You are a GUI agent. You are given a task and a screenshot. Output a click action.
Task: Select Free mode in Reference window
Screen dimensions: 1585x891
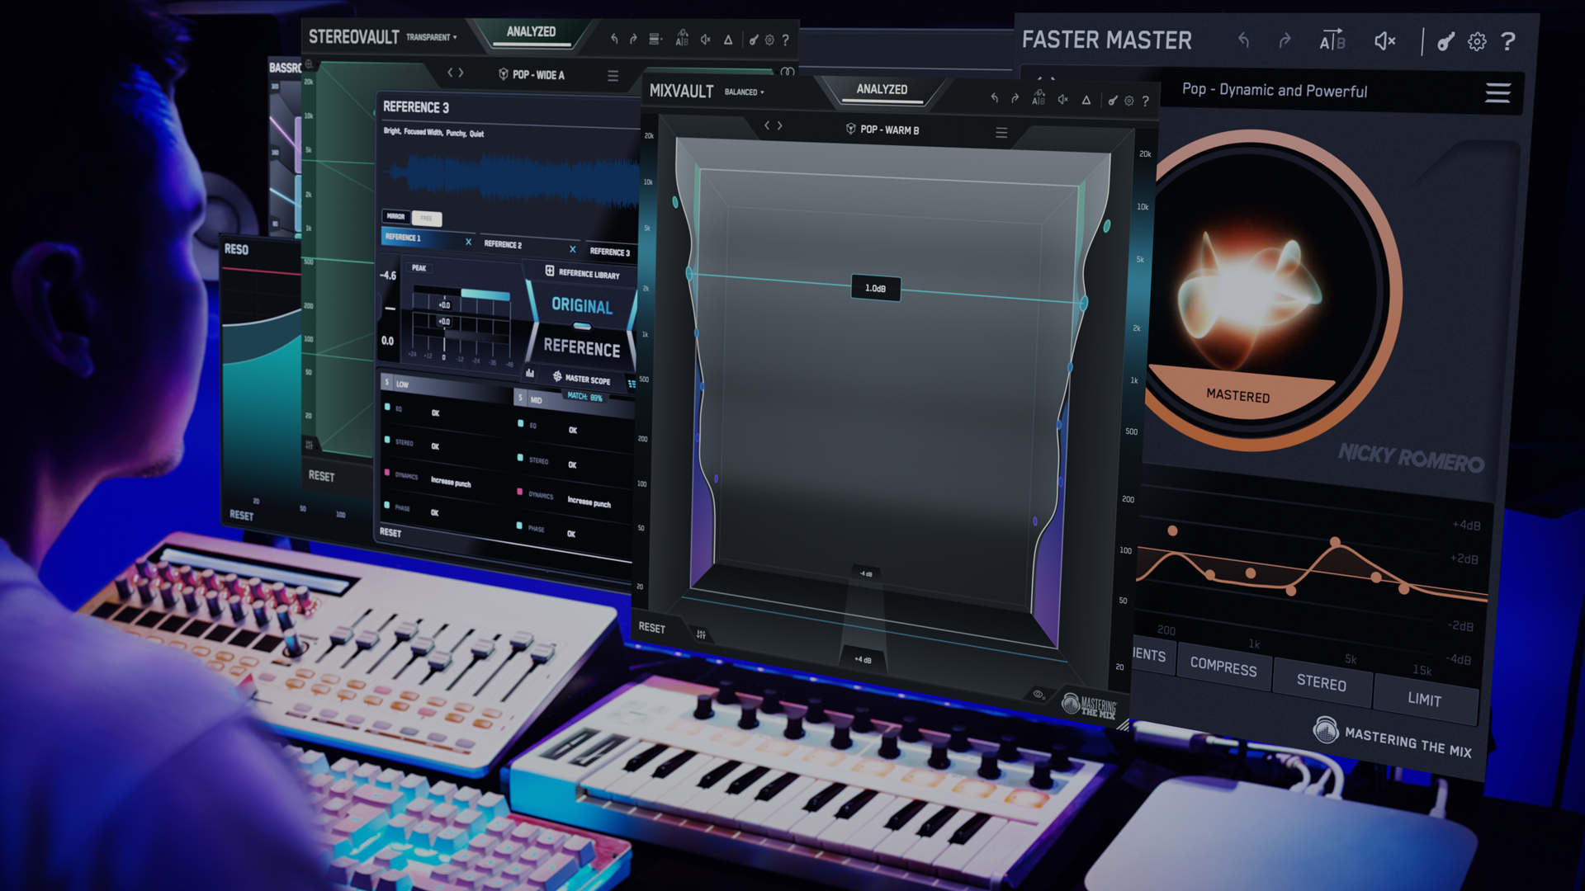tap(427, 219)
